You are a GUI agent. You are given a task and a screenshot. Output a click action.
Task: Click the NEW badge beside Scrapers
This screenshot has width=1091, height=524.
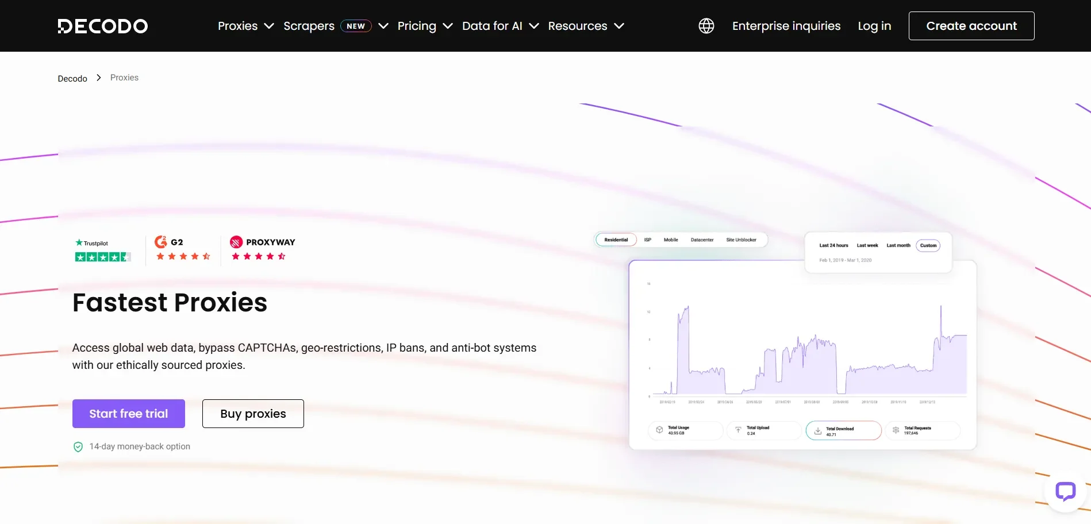coord(356,26)
